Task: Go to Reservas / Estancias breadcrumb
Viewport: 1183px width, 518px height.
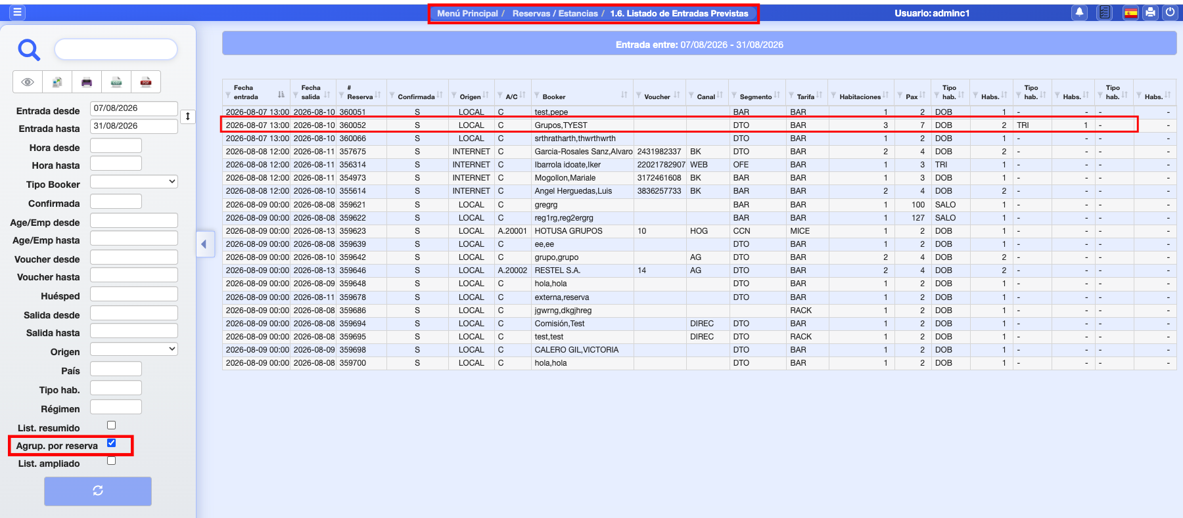Action: click(x=555, y=13)
